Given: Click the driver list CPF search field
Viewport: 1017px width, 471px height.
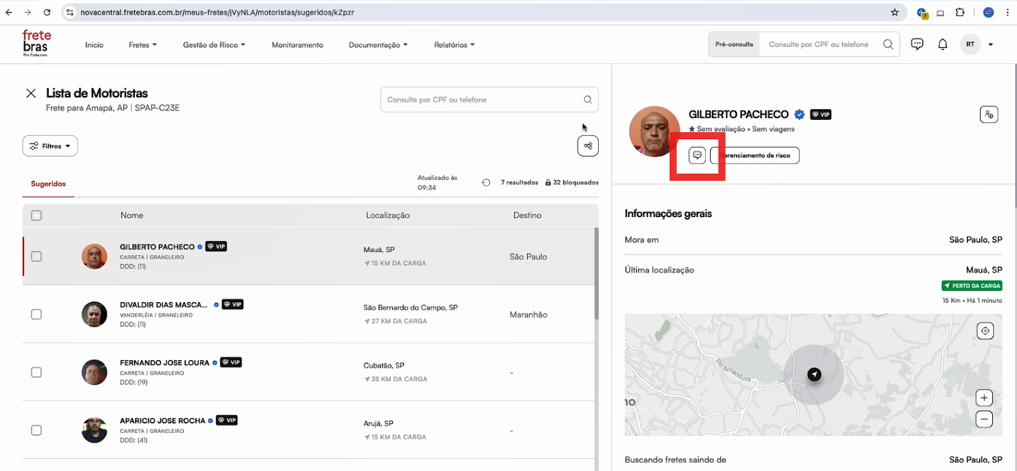Looking at the screenshot, I should point(483,100).
